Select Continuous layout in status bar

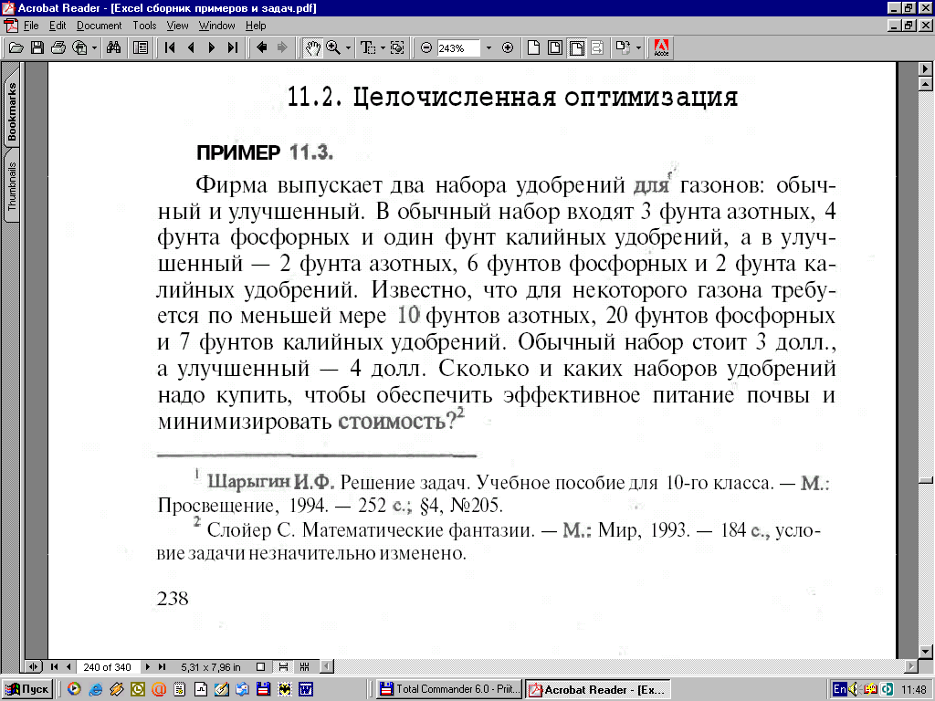pyautogui.click(x=283, y=667)
